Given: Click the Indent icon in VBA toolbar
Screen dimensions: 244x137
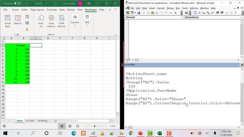Looking at the screenshot, I should 218,13.
